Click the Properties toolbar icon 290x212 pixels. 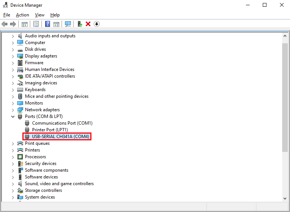pos(36,24)
